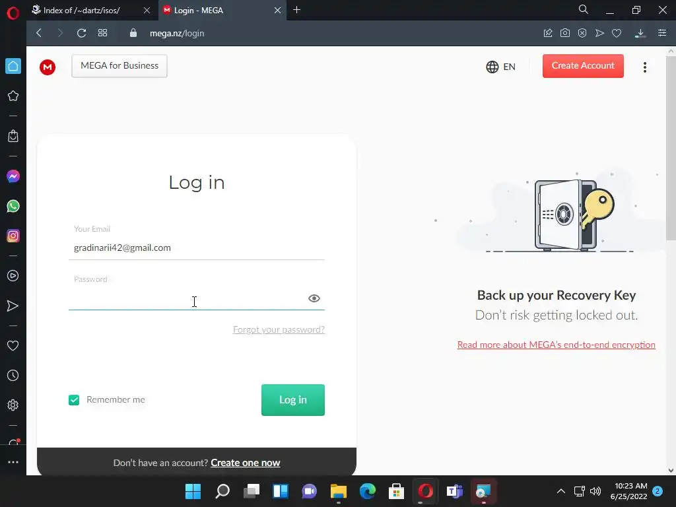676x507 pixels.
Task: Open the Create one now link
Action: (246, 463)
